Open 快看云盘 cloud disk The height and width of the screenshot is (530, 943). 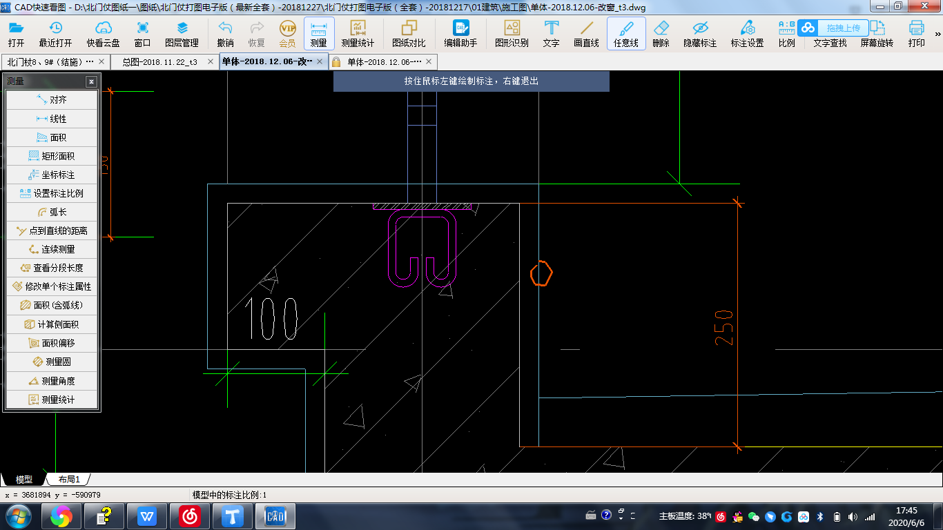[x=103, y=33]
